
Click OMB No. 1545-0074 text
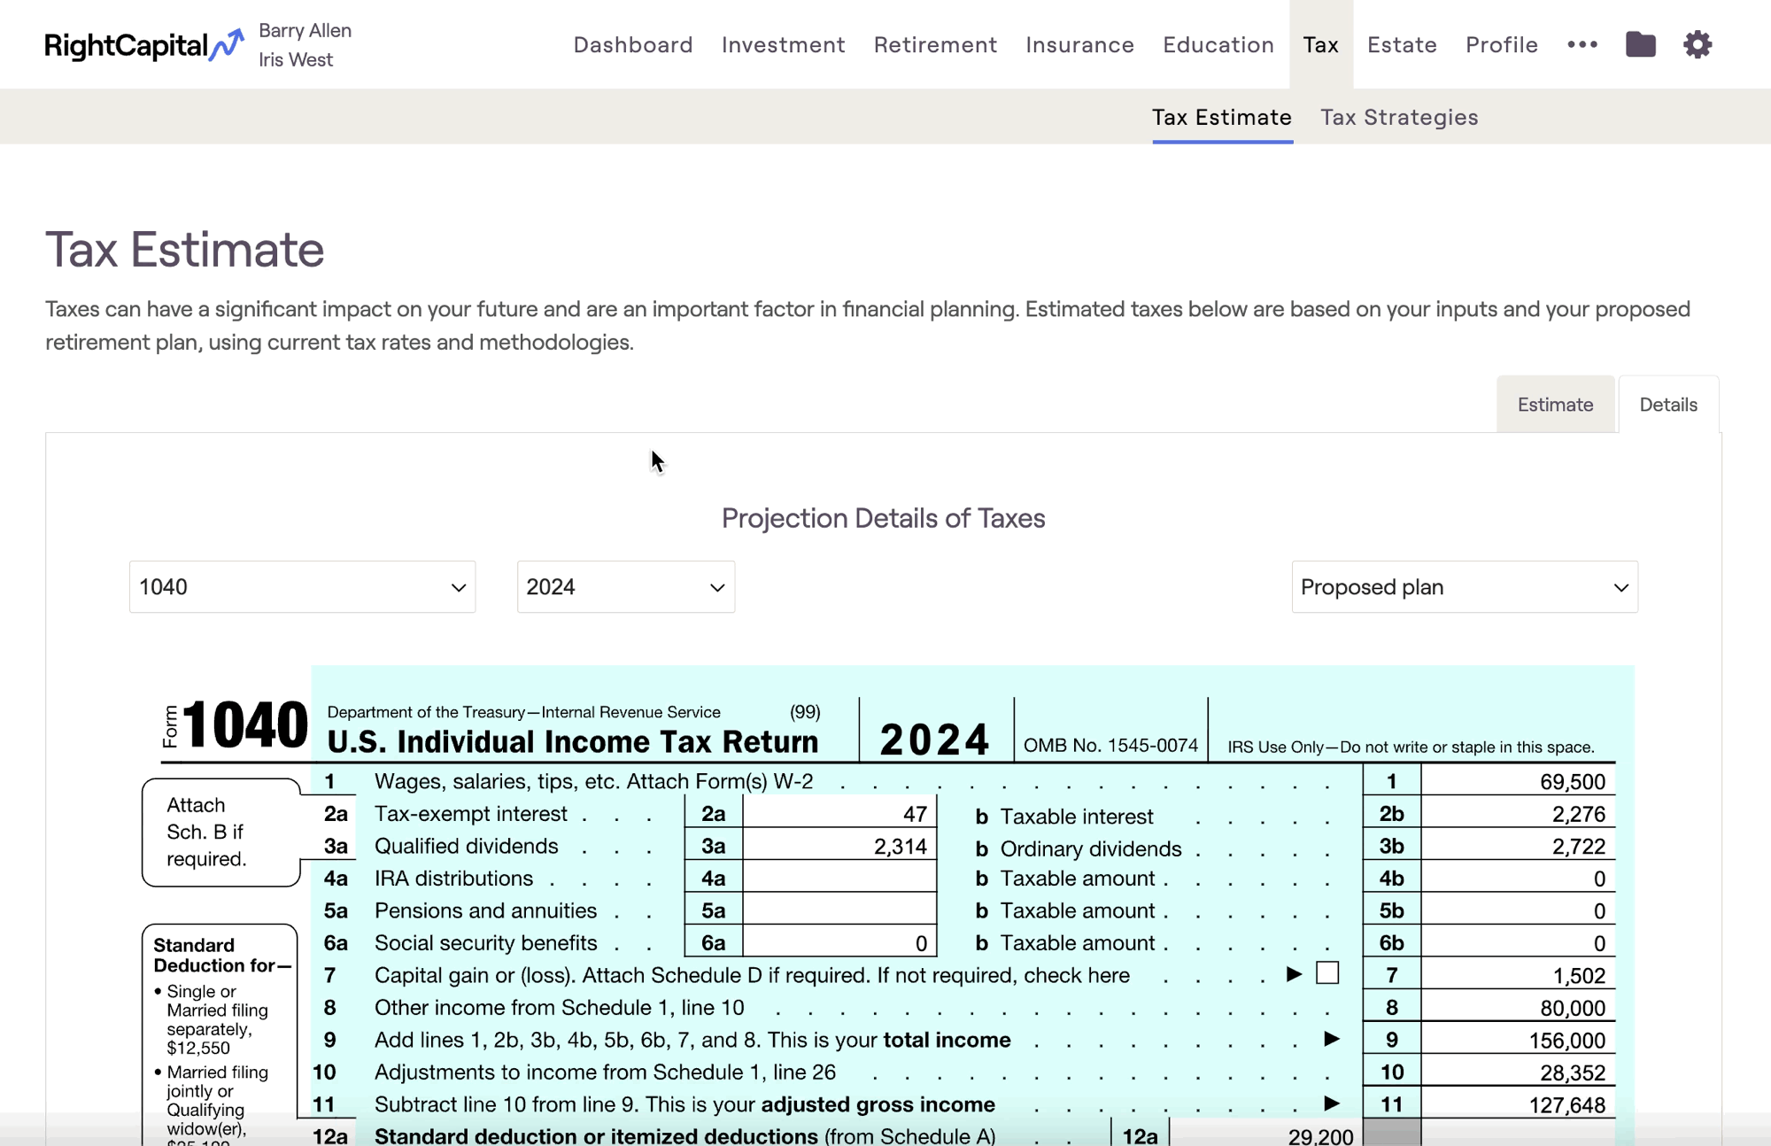point(1110,746)
